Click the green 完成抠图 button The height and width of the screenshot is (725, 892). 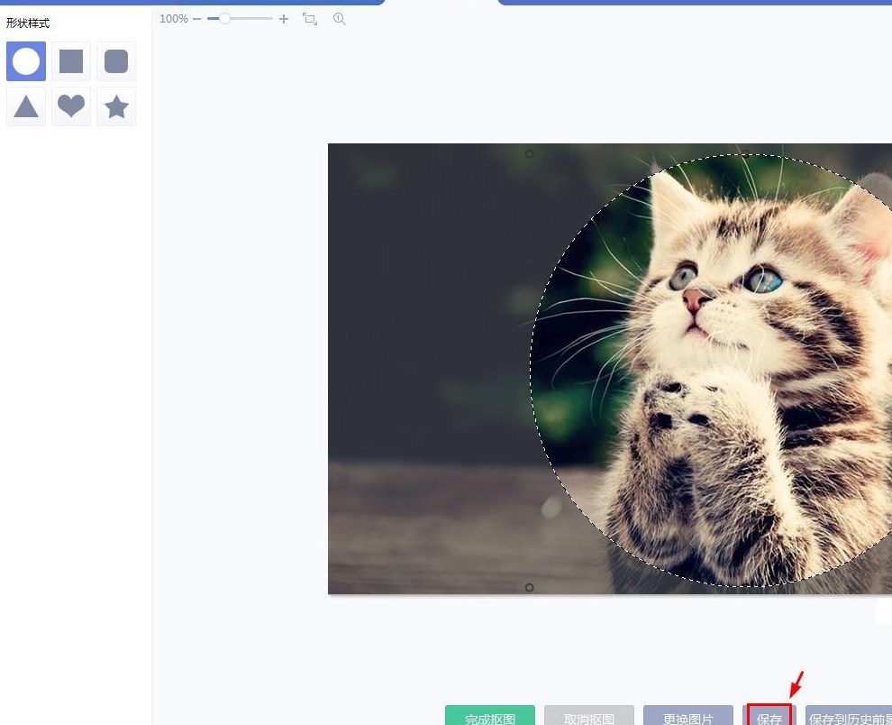point(490,716)
